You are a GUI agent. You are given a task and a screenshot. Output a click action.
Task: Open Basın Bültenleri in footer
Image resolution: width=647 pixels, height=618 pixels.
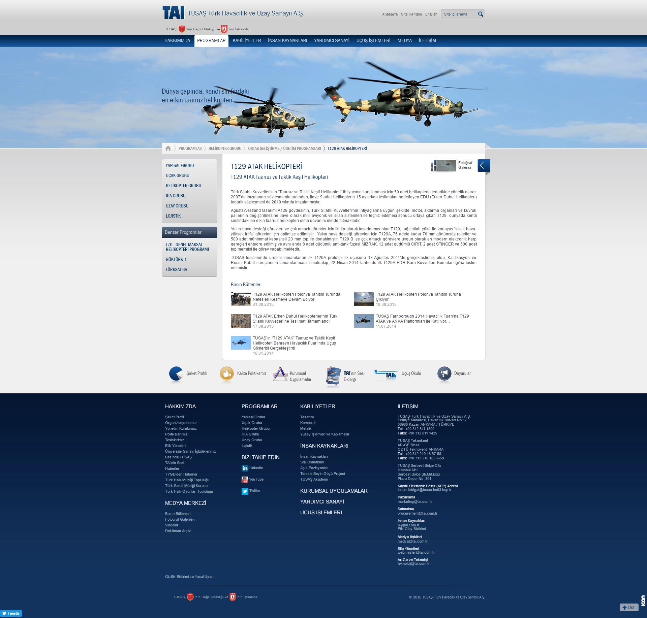[x=178, y=514]
